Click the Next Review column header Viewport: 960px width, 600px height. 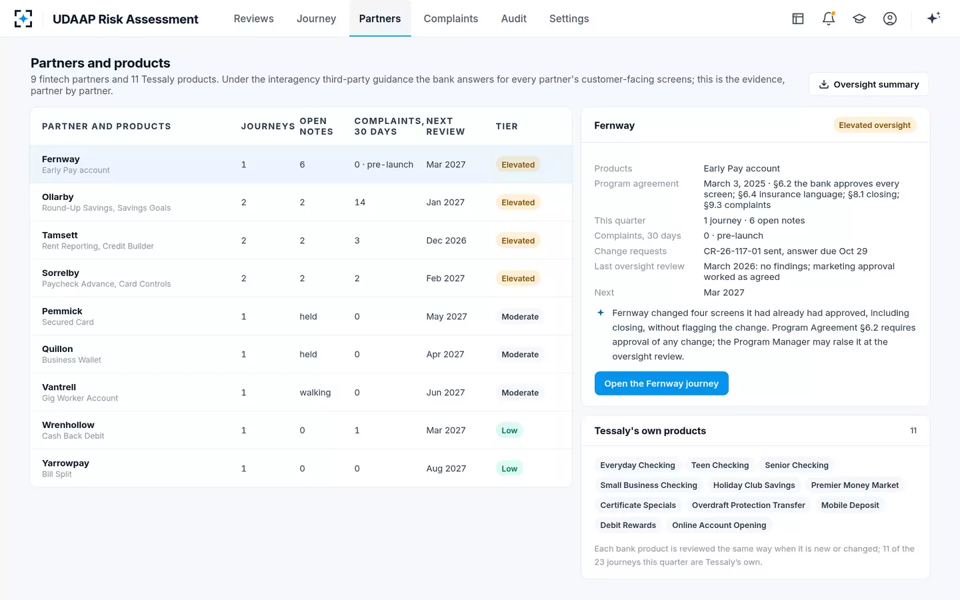(x=445, y=126)
